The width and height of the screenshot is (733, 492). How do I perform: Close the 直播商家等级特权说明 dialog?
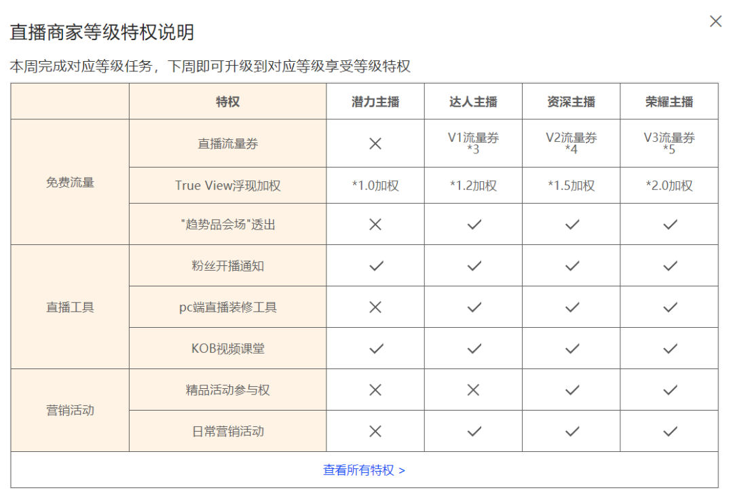tap(715, 22)
